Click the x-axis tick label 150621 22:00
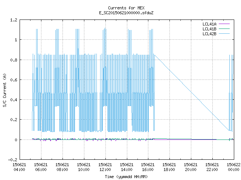This screenshot has height=180, width=241. 212,167
